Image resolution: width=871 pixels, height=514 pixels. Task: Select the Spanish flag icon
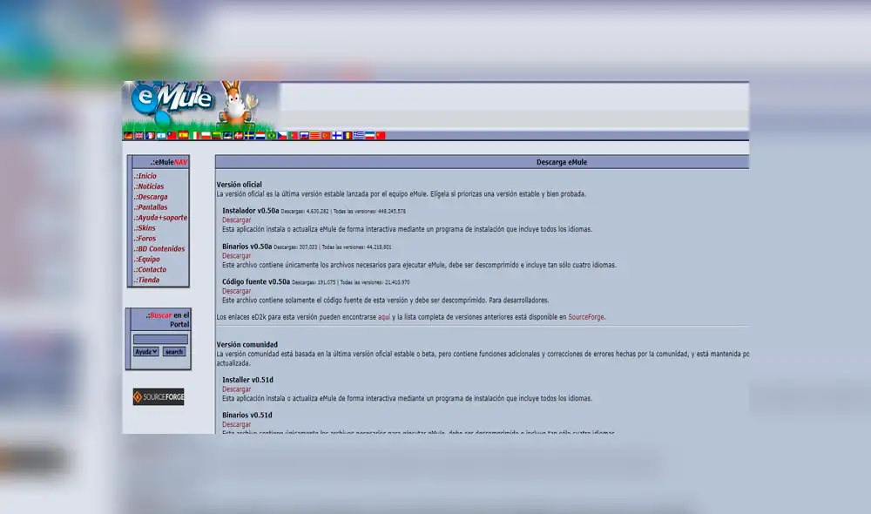coord(183,136)
